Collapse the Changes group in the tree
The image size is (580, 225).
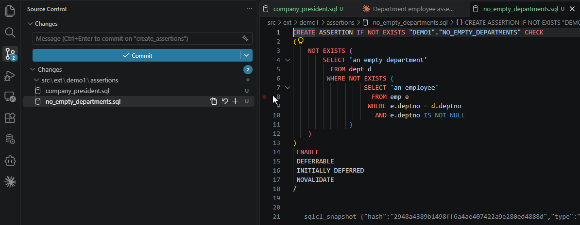click(x=33, y=69)
